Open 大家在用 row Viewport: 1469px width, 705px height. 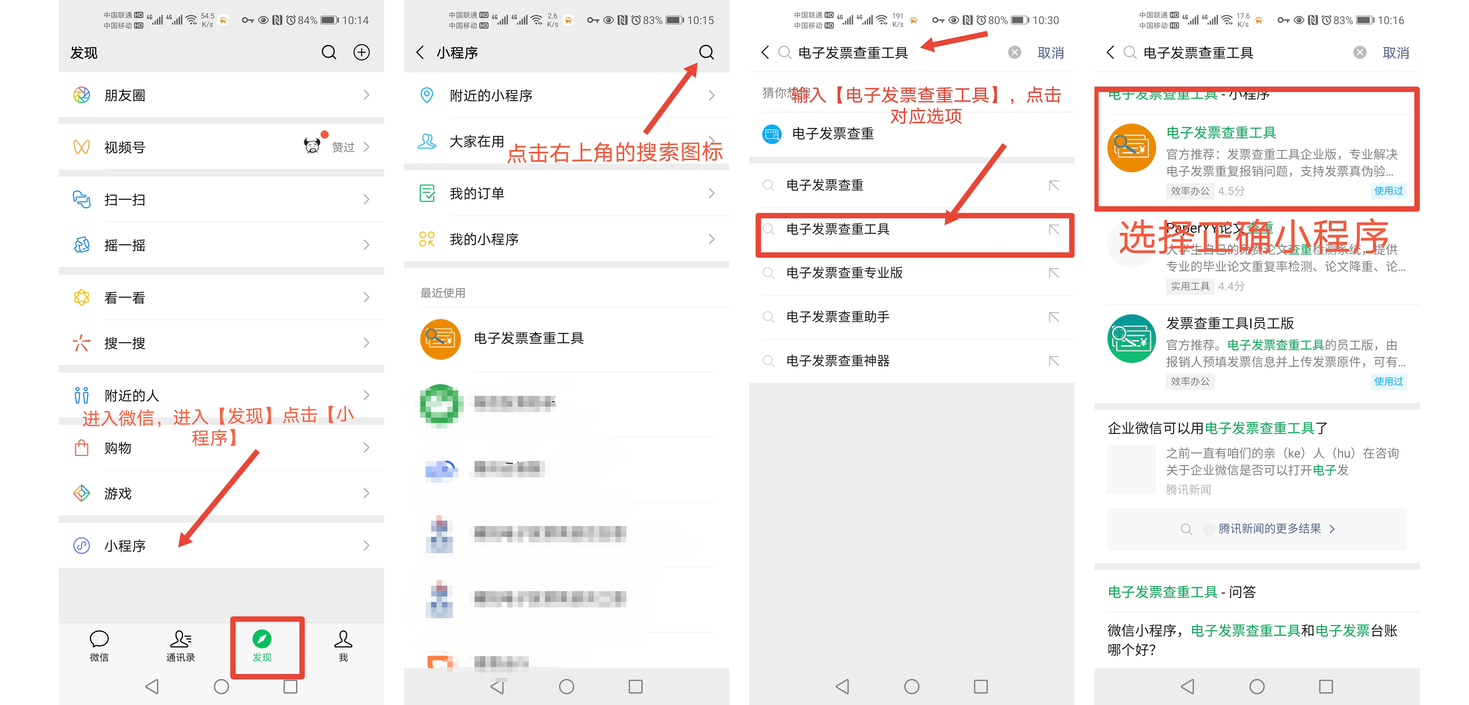point(566,141)
